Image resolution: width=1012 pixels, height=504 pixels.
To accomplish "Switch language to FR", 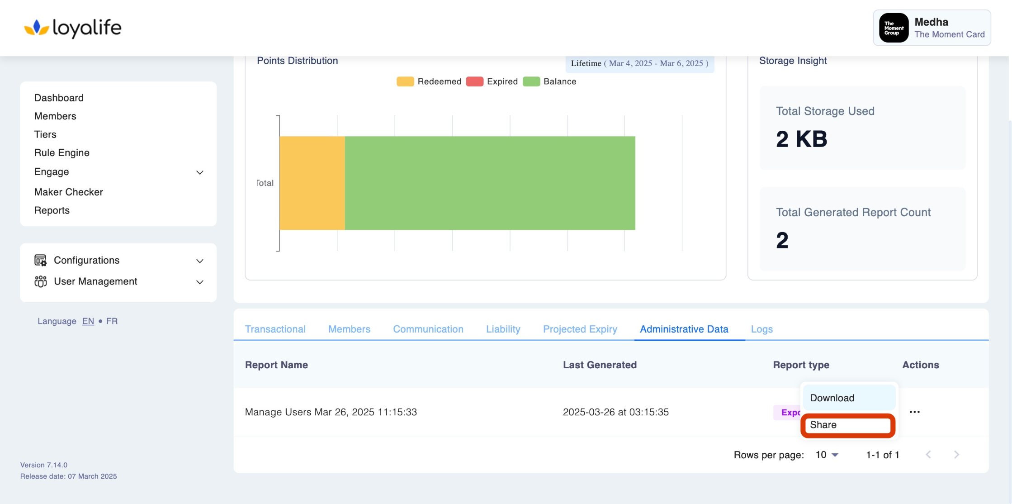I will (112, 321).
